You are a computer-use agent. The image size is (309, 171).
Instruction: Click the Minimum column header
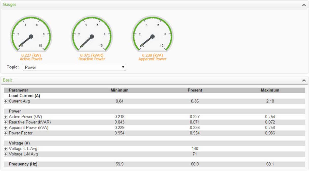click(119, 90)
